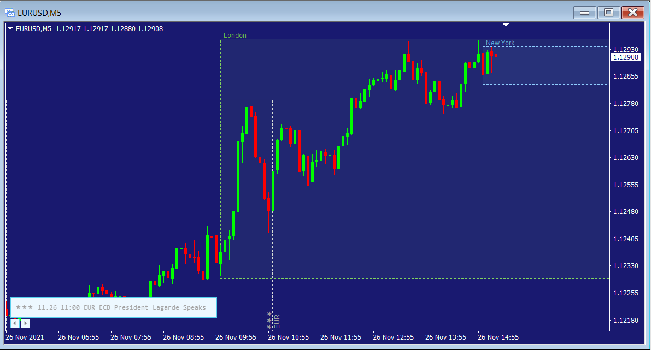Image resolution: width=651 pixels, height=350 pixels.
Task: Click the current price label 1.12908
Action: click(625, 57)
